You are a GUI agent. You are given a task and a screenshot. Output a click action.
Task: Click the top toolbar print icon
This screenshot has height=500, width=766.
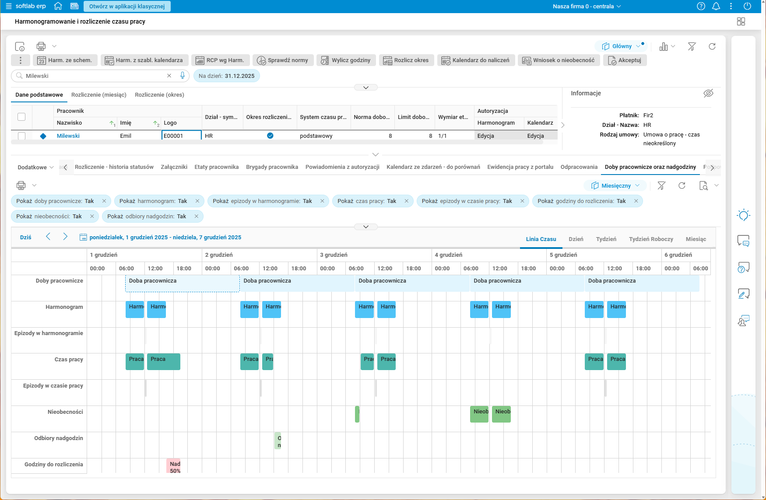41,46
